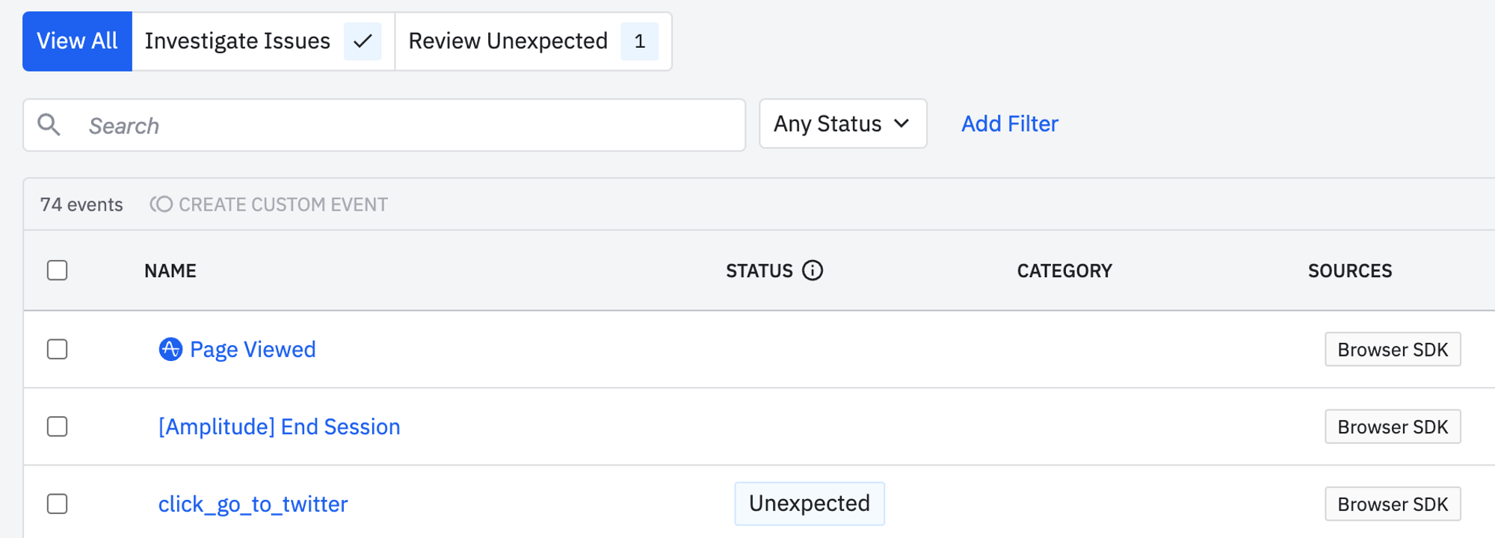
Task: Open the Investigate Issues tab
Action: tap(237, 41)
